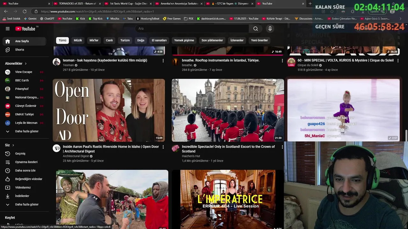This screenshot has width=408, height=229.
Task: Open the YouTube hamburger guide menu
Action: [8, 29]
